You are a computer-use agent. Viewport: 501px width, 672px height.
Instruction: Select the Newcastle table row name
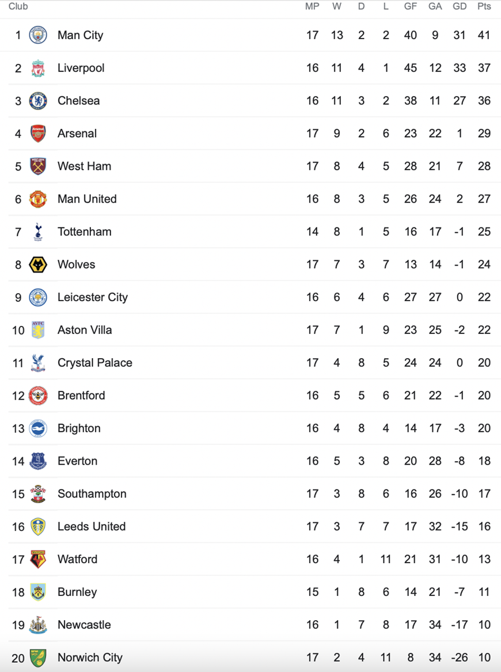click(x=84, y=625)
